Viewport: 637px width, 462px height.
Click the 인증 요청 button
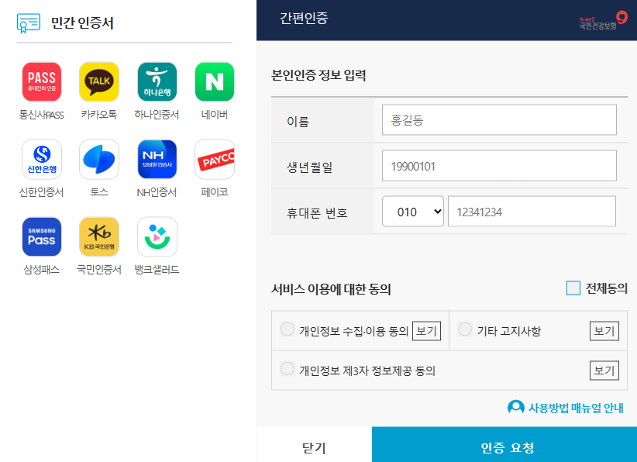point(504,444)
